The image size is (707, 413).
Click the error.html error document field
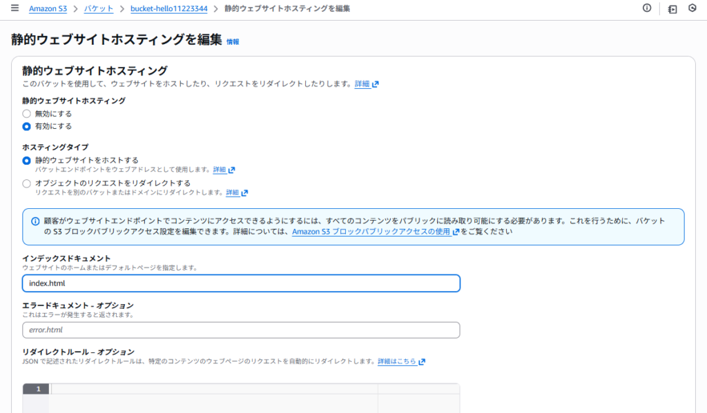coord(241,330)
